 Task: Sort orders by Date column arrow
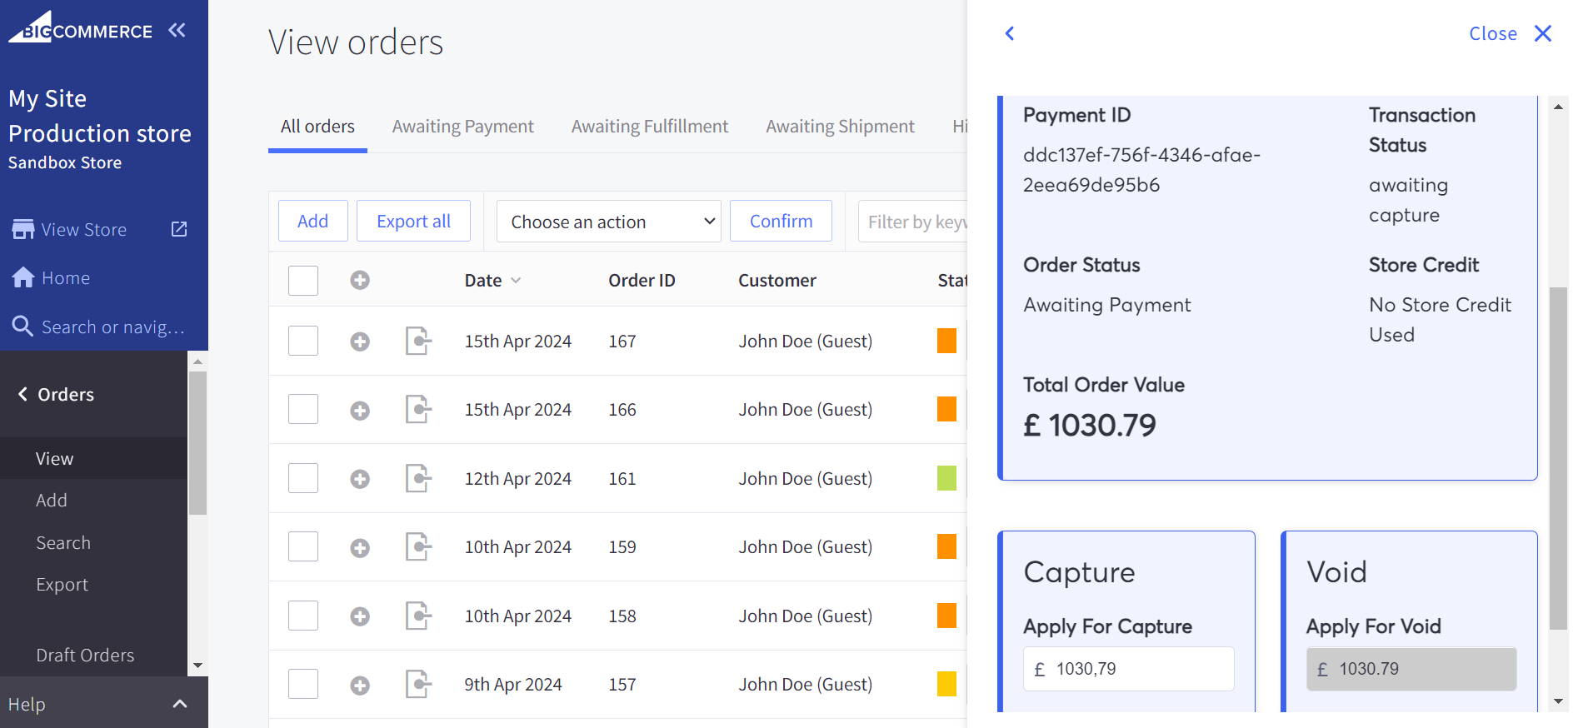click(516, 281)
